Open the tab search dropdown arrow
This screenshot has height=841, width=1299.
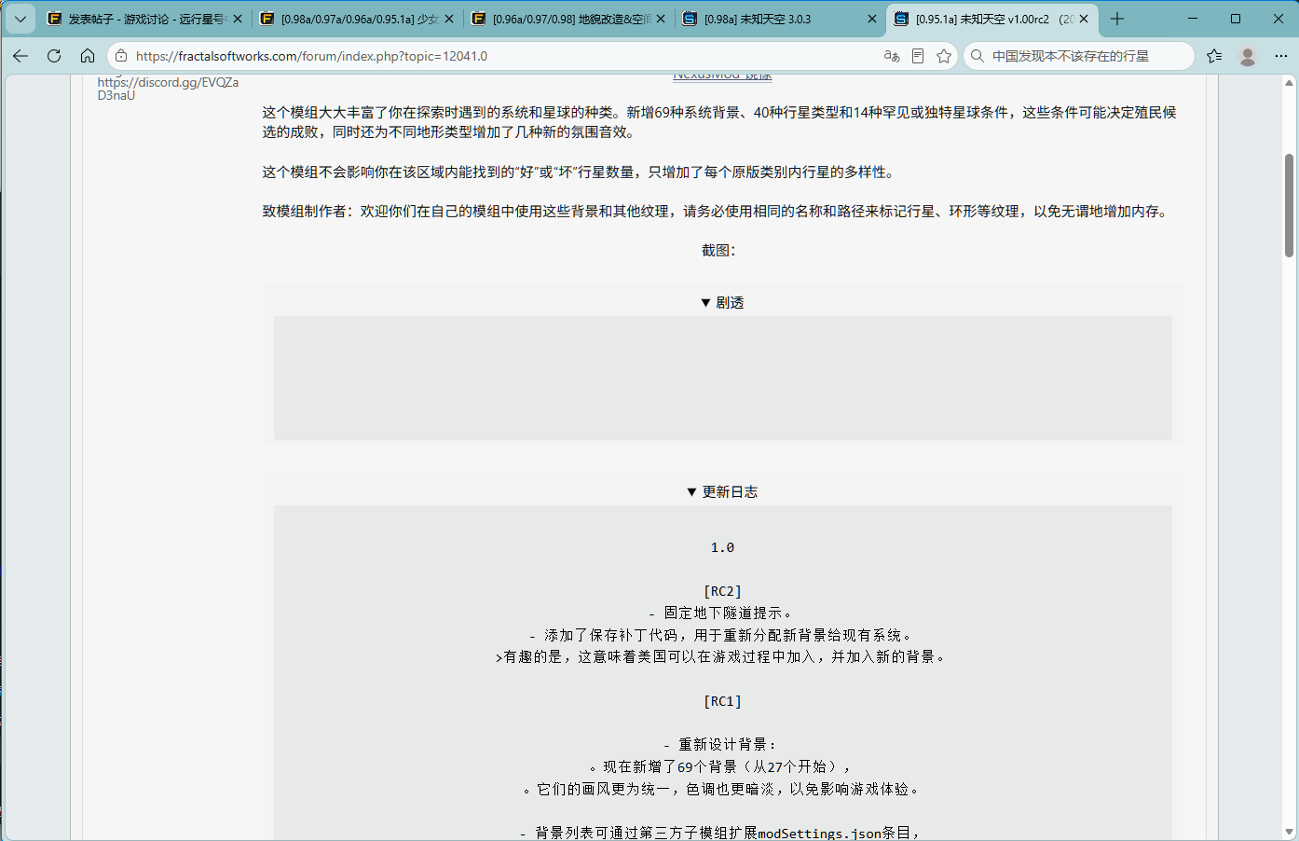click(20, 19)
